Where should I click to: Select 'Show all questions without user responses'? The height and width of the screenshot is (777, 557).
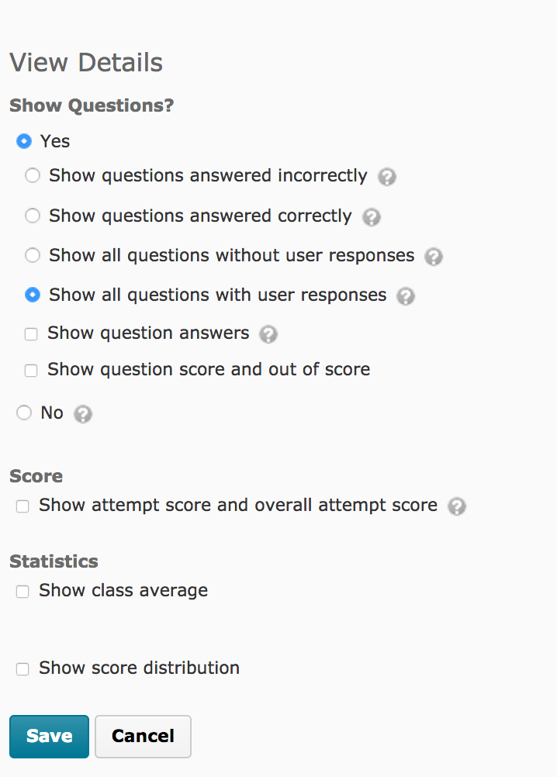coord(33,255)
